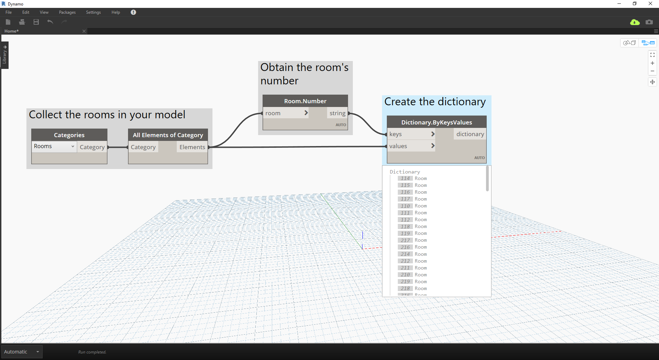Click the Undo arrow icon
659x360 pixels.
(x=50, y=22)
